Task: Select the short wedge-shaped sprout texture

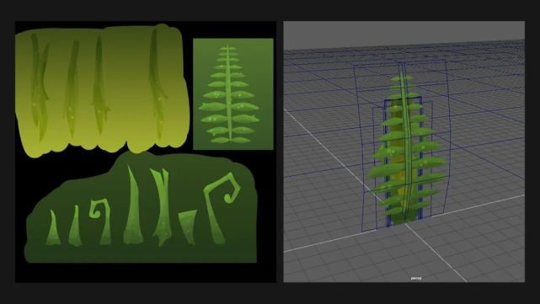Action: point(188,227)
